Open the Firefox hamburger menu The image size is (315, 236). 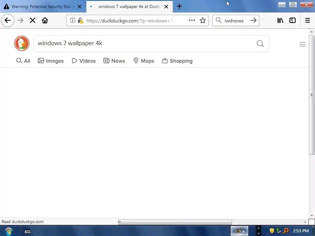[x=308, y=20]
